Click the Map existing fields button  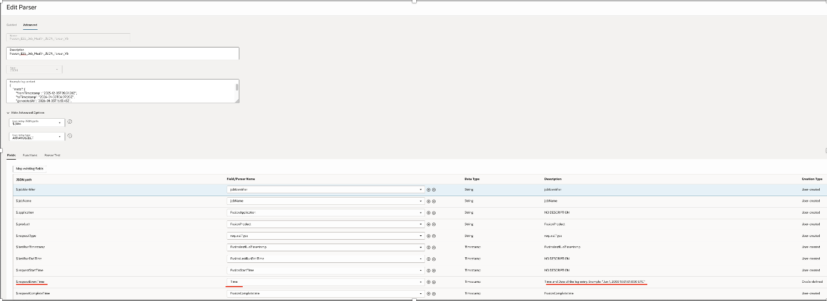[x=30, y=168]
